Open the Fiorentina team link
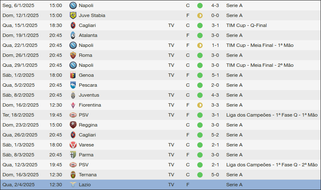321x190 pixels. pos(90,105)
